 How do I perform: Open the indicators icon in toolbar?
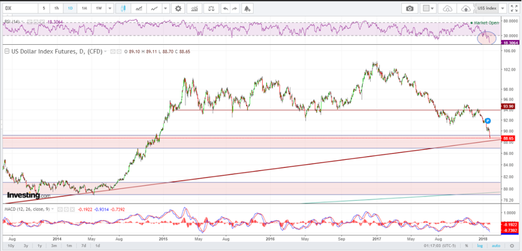click(x=195, y=9)
